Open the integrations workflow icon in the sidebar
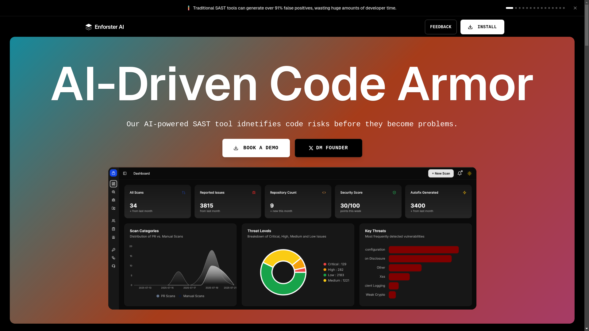Image resolution: width=589 pixels, height=331 pixels. point(114,258)
